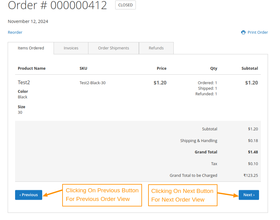The image size is (280, 220).
Task: Click the order title Order # 000000412
Action: click(57, 5)
